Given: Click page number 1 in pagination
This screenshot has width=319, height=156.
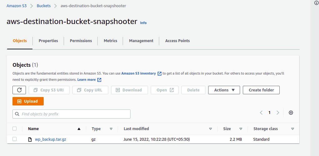Looking at the screenshot, I should (269, 113).
